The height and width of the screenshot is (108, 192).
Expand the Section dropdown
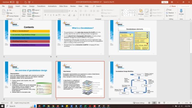[x=37, y=16]
